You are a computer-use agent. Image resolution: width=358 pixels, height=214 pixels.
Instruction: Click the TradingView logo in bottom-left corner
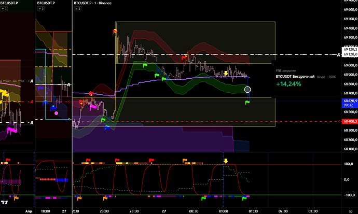(5, 203)
